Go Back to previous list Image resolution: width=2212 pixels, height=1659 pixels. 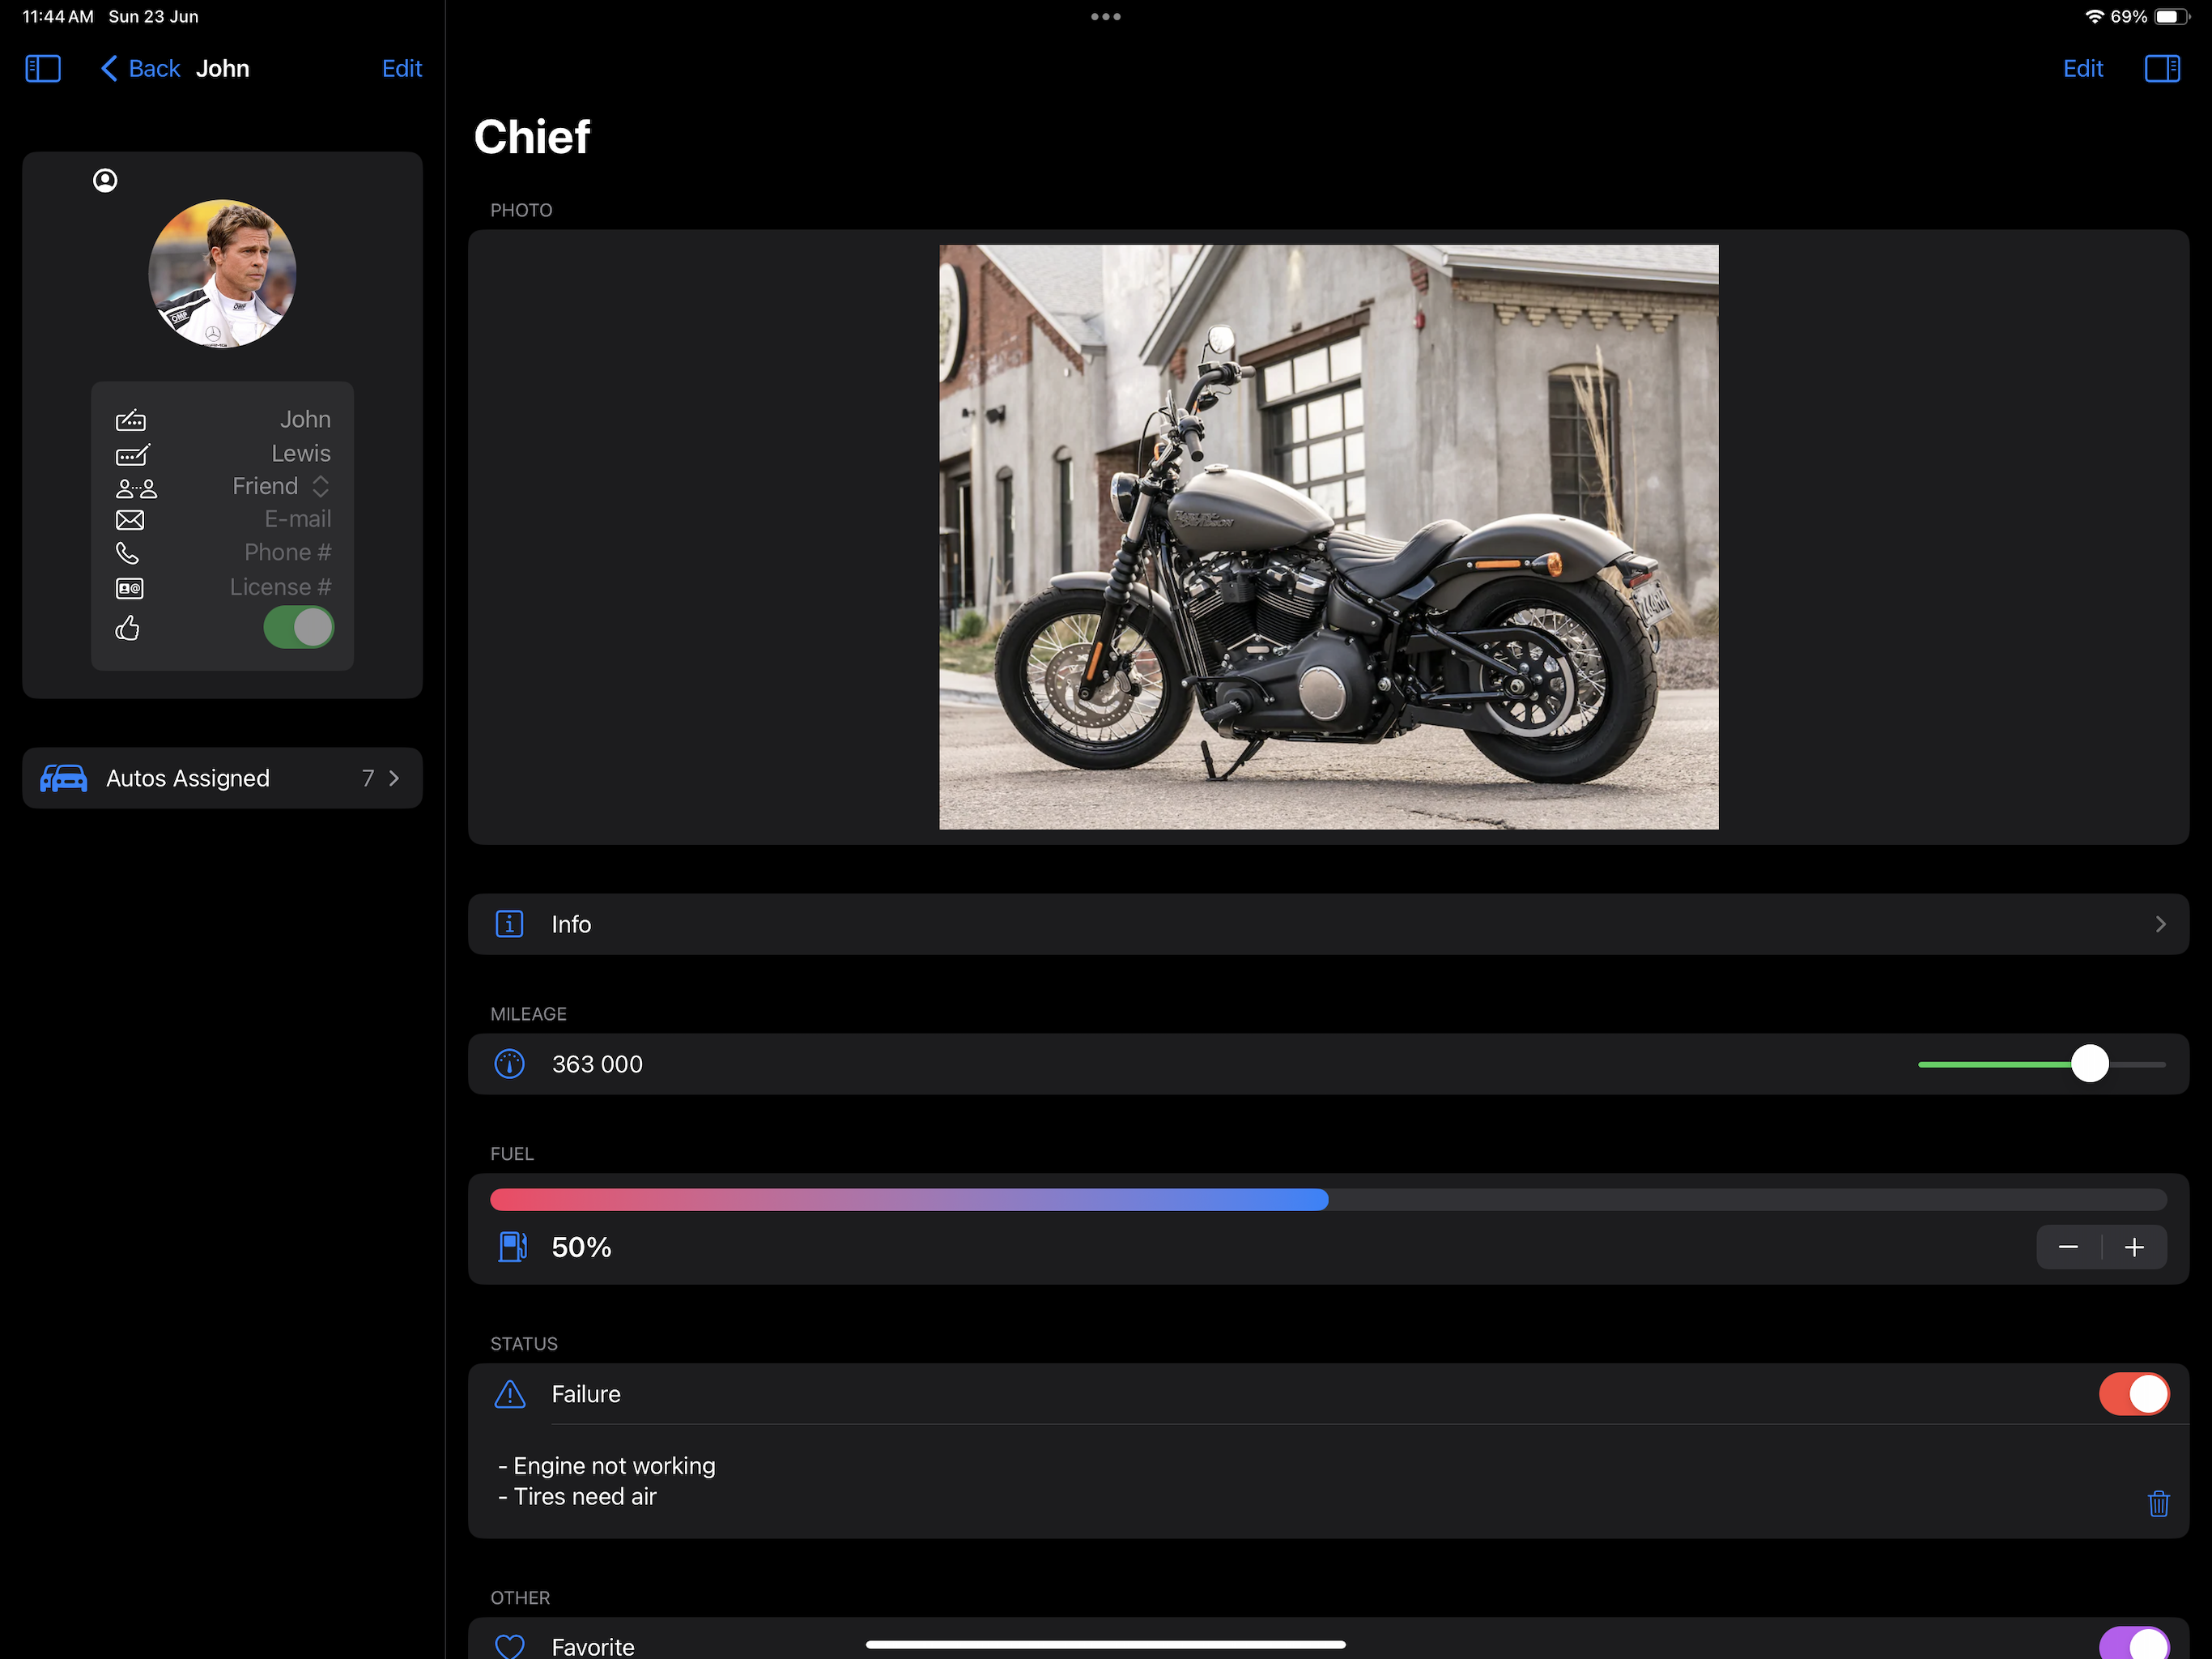[141, 68]
